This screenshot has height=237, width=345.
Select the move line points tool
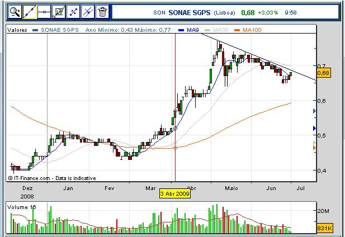[73, 12]
